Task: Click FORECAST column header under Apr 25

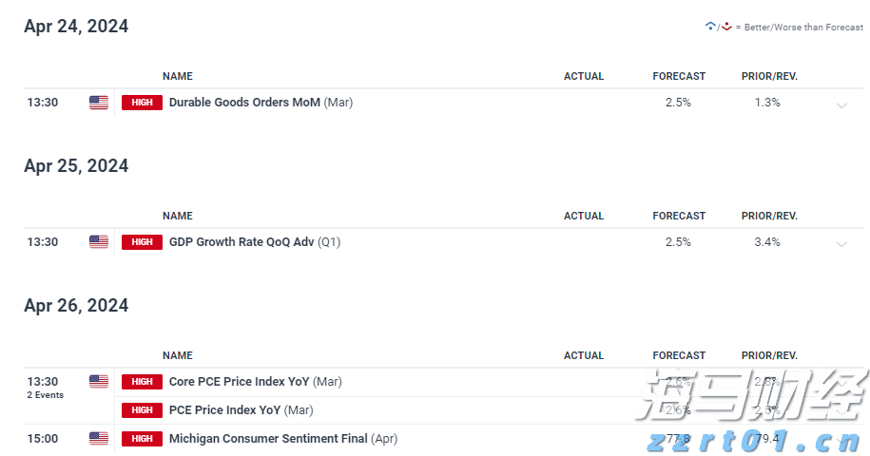Action: [679, 216]
